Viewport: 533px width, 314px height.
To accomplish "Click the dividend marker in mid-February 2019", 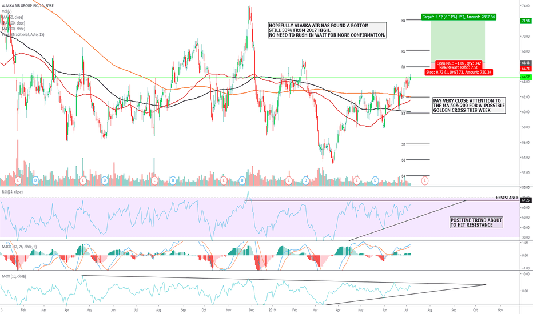I will (x=305, y=180).
